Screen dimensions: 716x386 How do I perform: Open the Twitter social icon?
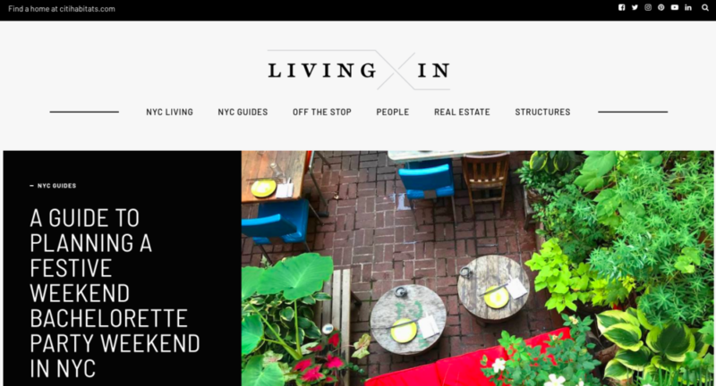click(635, 7)
